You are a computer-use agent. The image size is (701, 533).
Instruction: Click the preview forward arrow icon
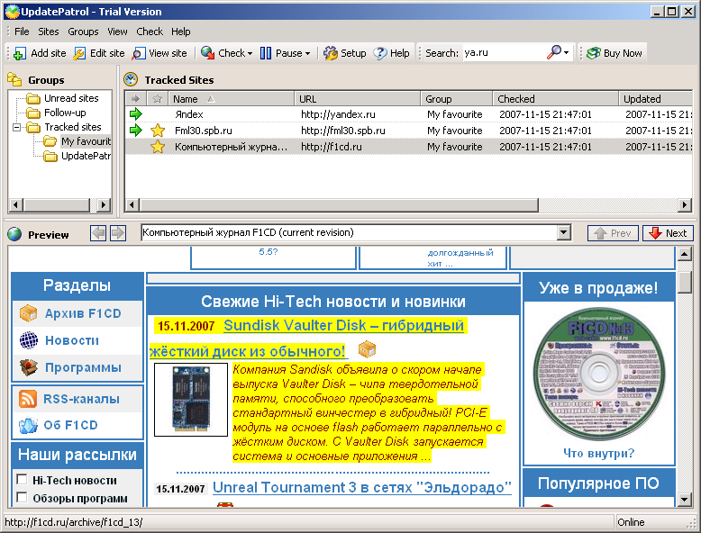click(x=117, y=233)
